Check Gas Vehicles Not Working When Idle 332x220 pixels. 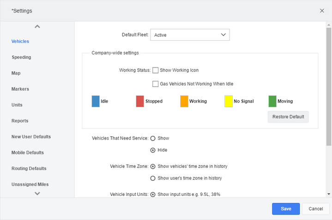coord(156,84)
